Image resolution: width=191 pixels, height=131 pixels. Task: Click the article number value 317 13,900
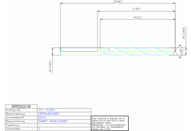tap(46, 110)
